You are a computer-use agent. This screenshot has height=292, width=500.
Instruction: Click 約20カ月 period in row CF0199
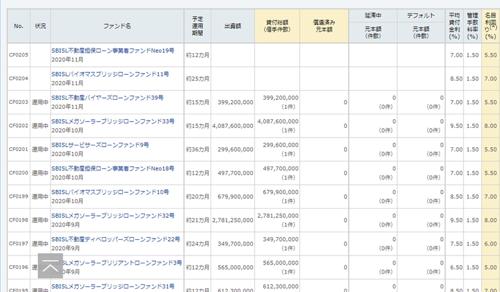pyautogui.click(x=198, y=196)
